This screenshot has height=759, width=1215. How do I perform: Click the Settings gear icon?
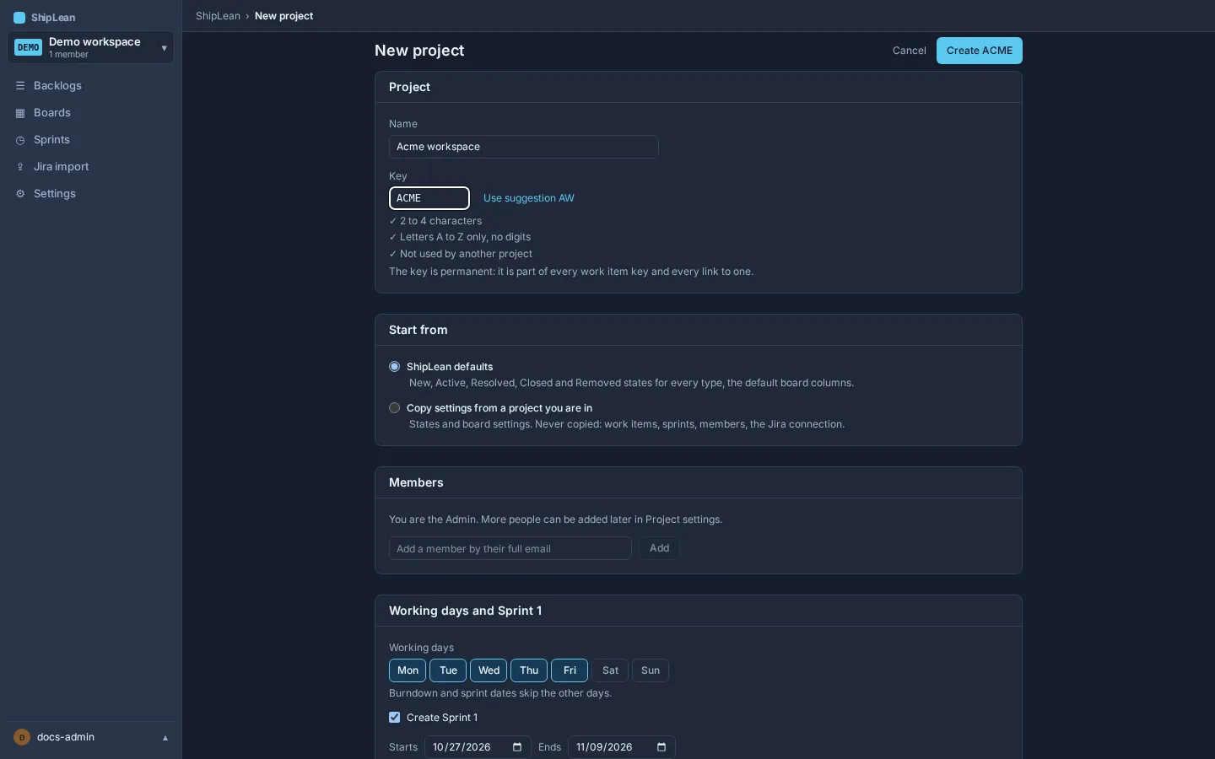point(20,194)
